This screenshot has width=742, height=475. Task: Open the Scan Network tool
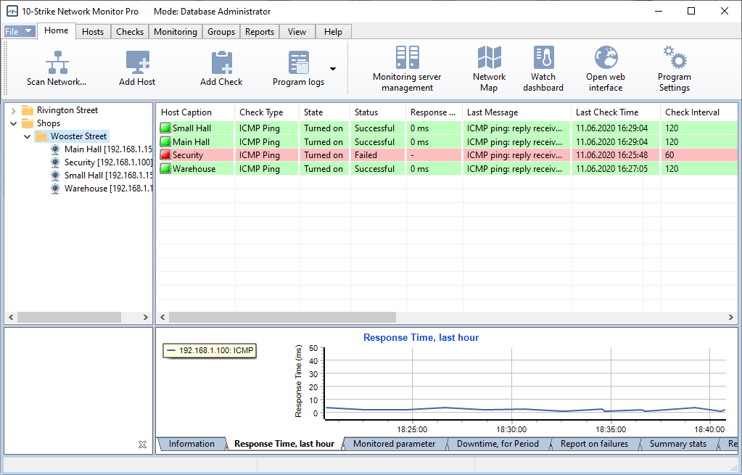click(x=57, y=69)
